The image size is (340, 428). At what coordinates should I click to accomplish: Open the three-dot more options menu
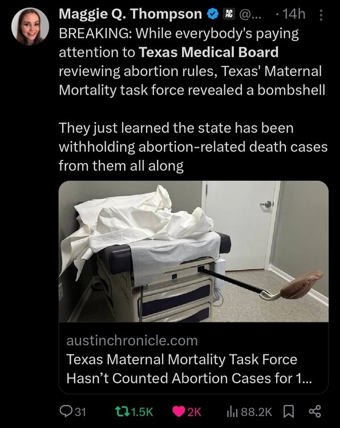321,15
